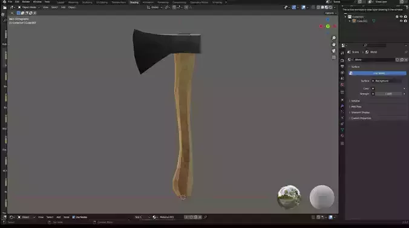Click the green Y axis gizmo ball
Screen dimensions: 409x228
pyautogui.click(x=328, y=27)
